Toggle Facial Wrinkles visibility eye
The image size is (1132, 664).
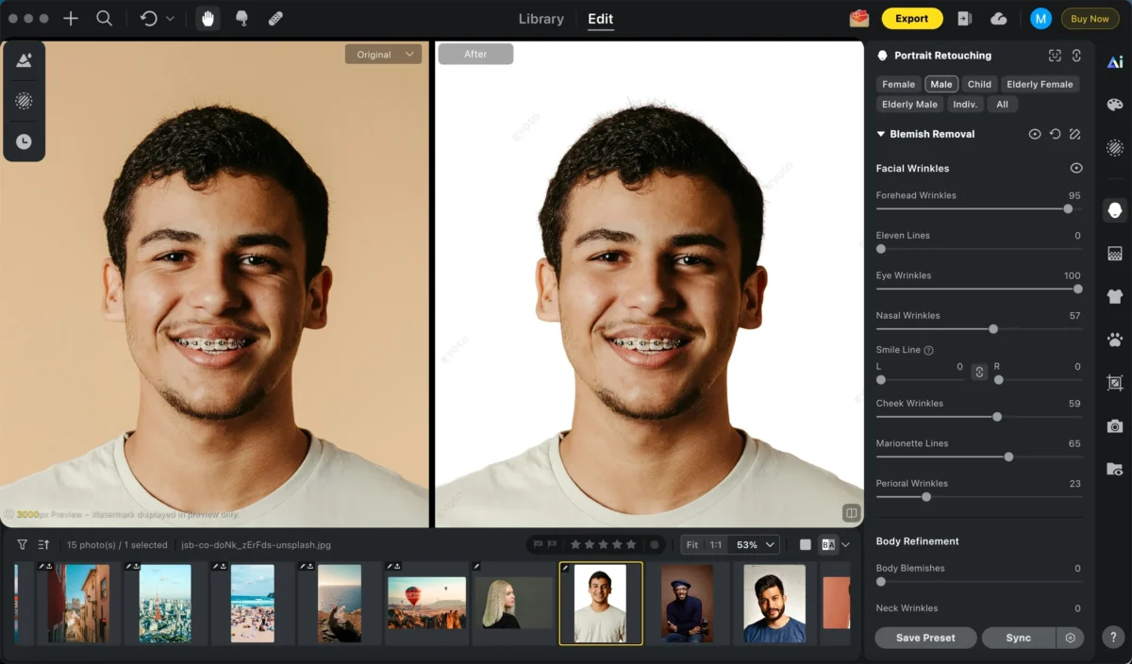point(1075,168)
